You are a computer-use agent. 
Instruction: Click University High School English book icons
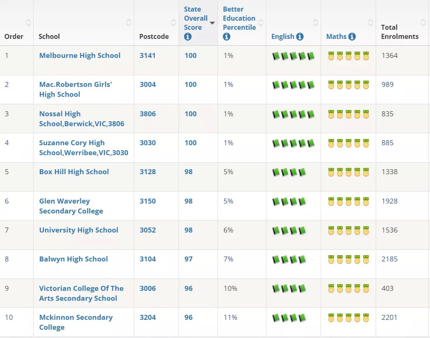click(289, 230)
